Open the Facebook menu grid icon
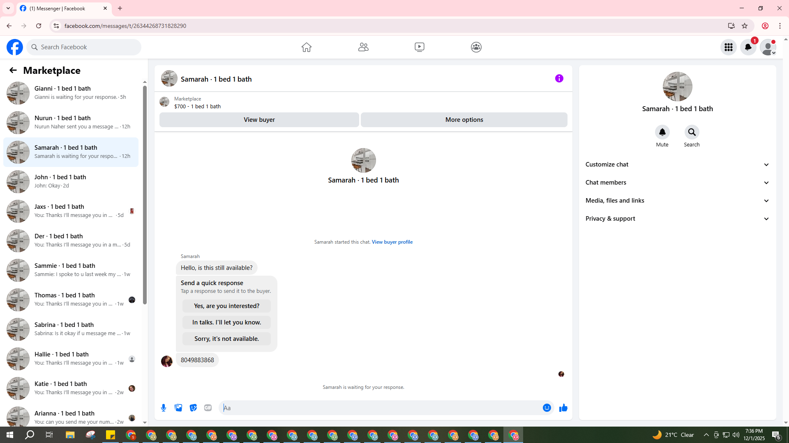The height and width of the screenshot is (443, 789). [x=729, y=47]
